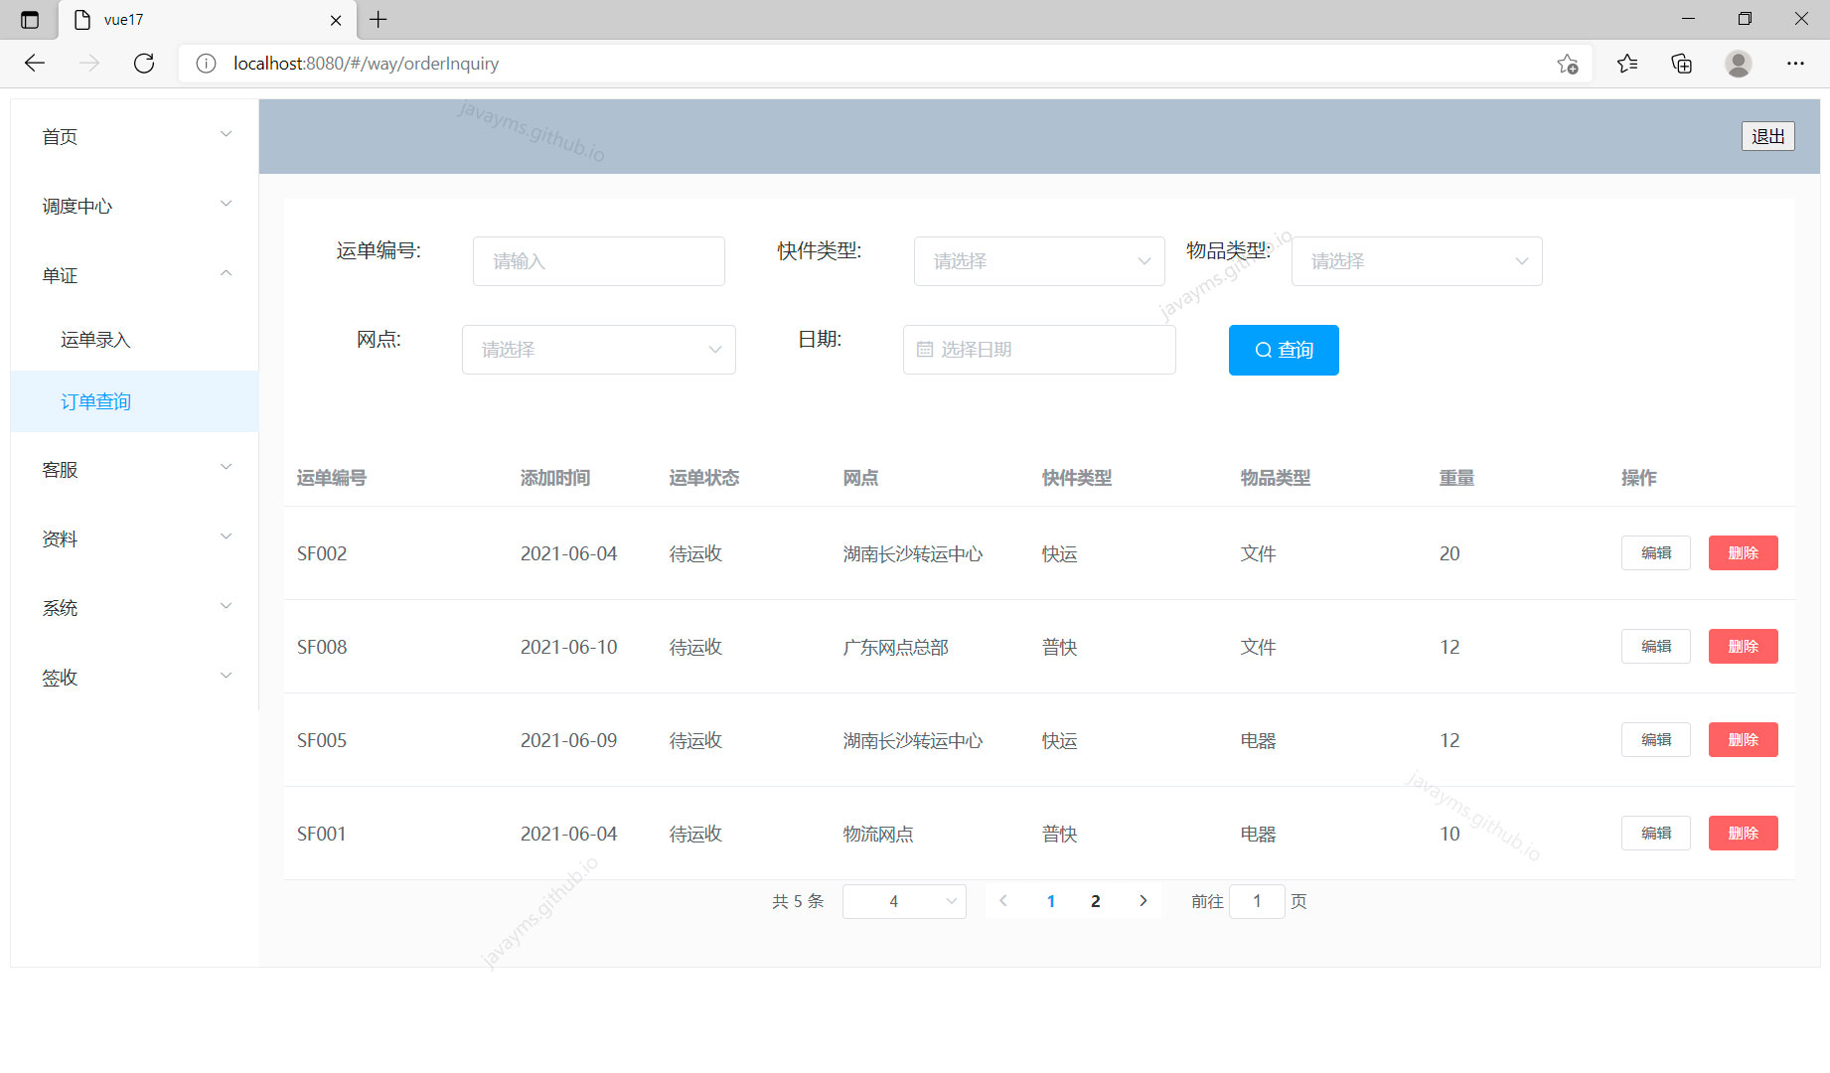Edit order SF005 with 编辑 button

(1656, 740)
